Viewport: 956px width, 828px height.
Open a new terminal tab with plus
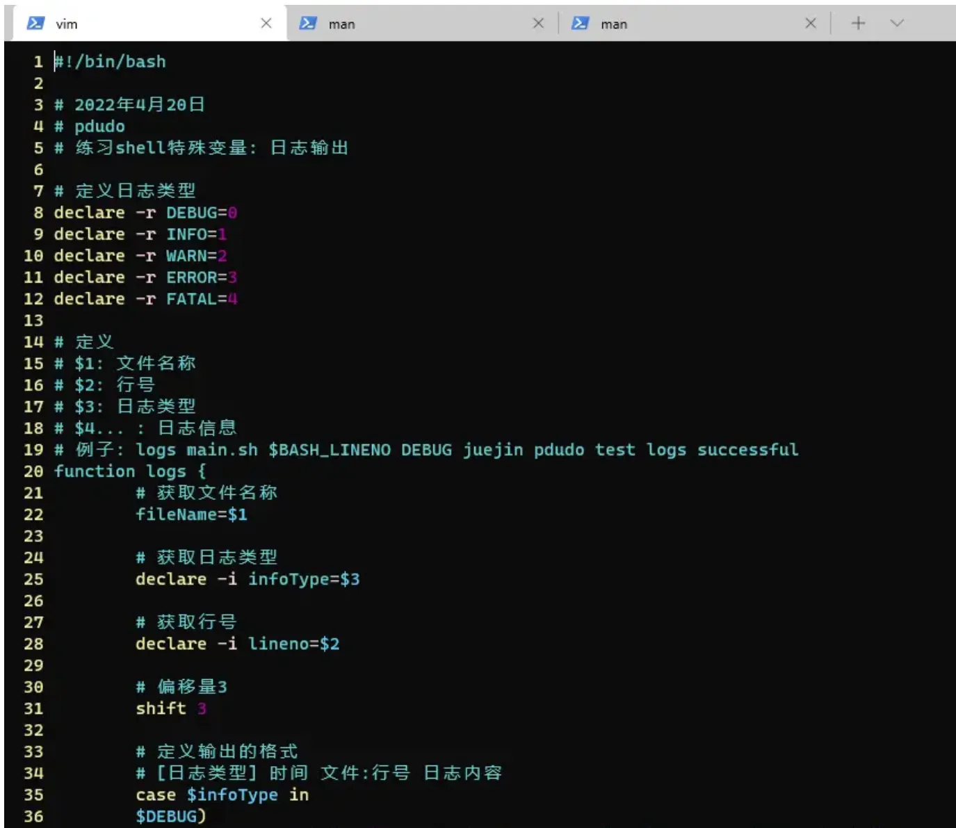tap(859, 24)
